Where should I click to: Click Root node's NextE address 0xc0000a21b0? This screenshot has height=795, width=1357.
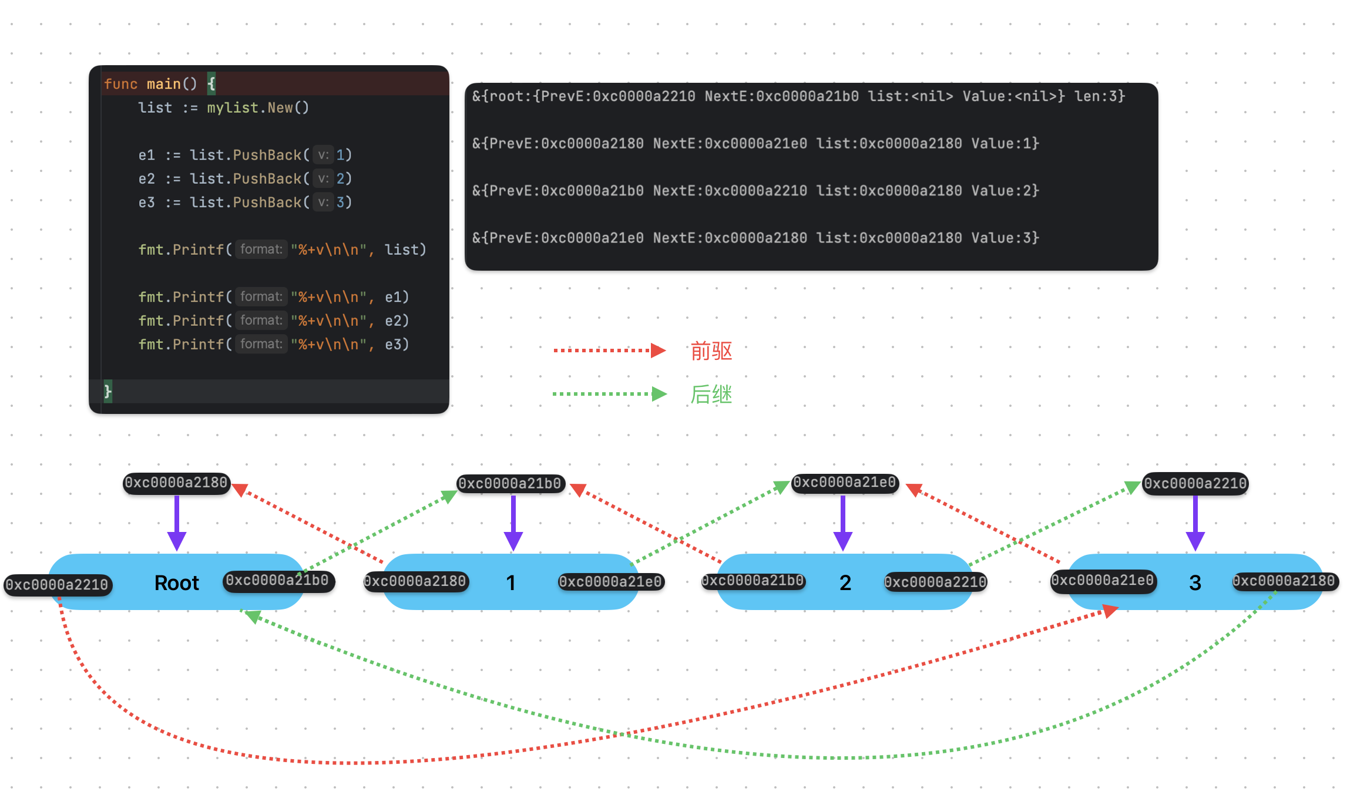click(278, 581)
